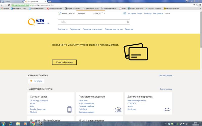This screenshot has height=126, width=202.
Task: Open the Яндекс bookmark
Action: [x=122, y=8]
